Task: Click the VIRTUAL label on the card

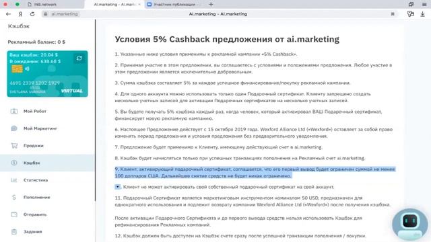Action: tap(72, 91)
